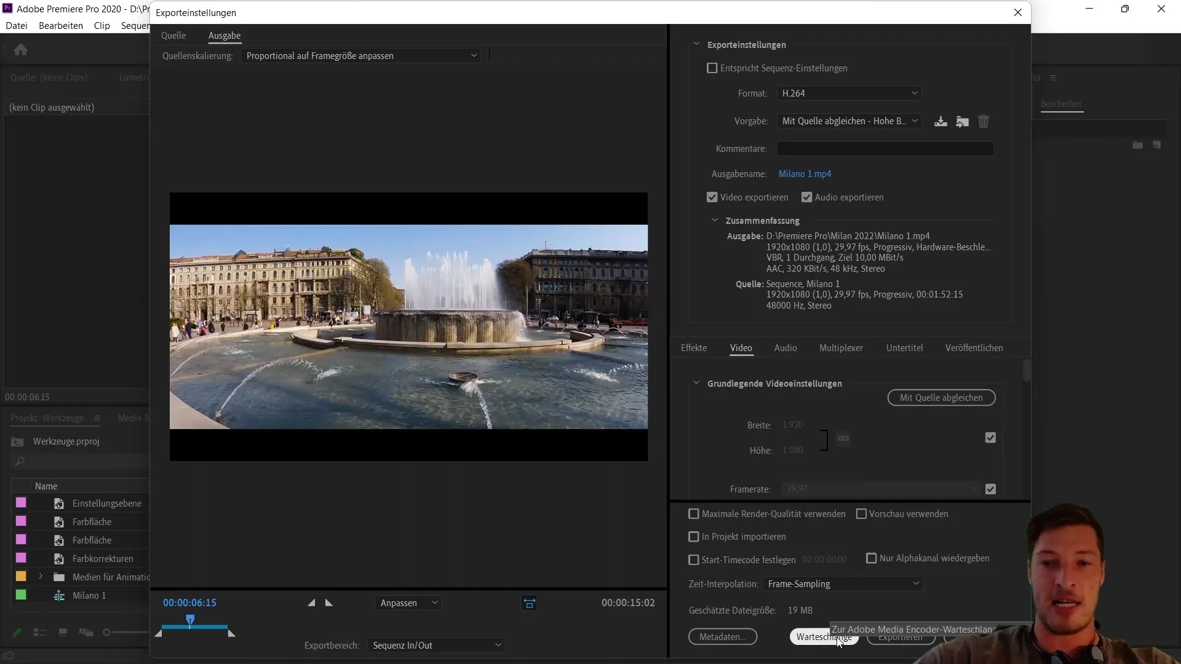Switch to the Quelle tab
The height and width of the screenshot is (664, 1181).
pyautogui.click(x=173, y=36)
